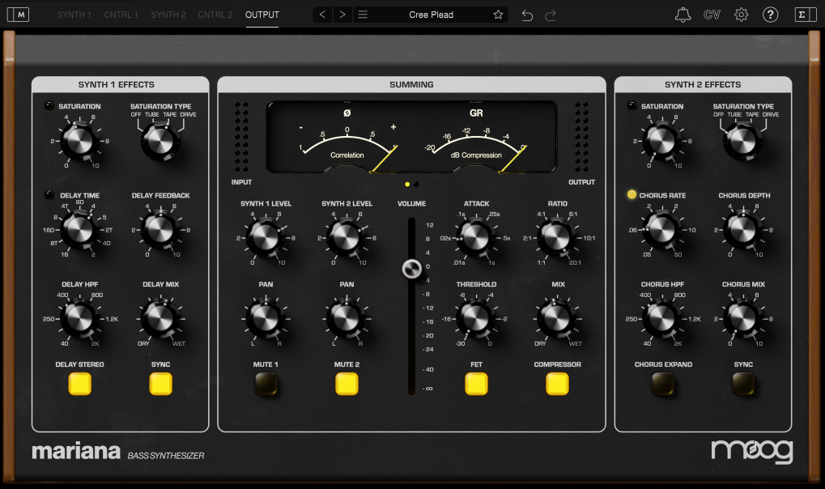Click the moog logo
Image resolution: width=825 pixels, height=489 pixels.
[752, 452]
